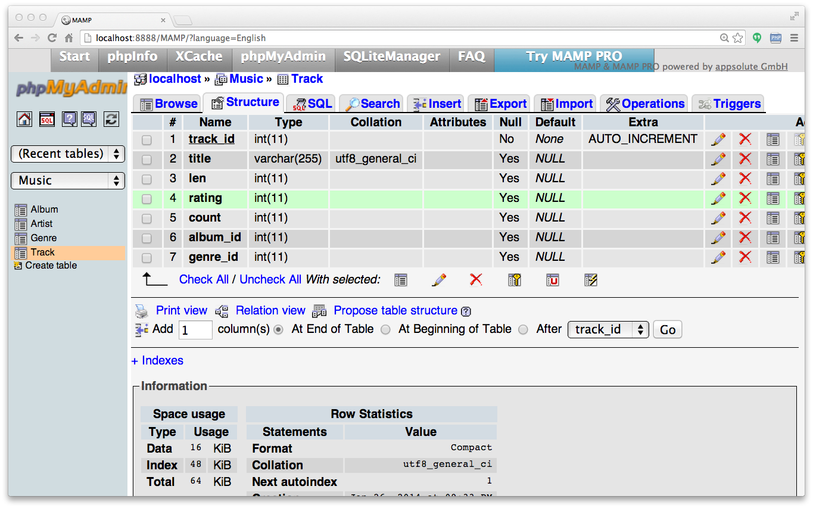The height and width of the screenshot is (508, 813).
Task: Open the Print view link
Action: (x=181, y=310)
